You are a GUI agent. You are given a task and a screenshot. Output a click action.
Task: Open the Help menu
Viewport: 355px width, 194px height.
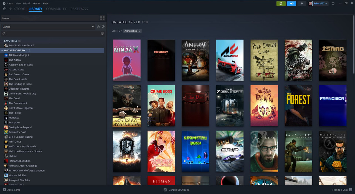45,4
